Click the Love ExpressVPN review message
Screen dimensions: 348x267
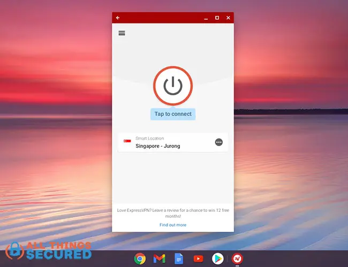[173, 213]
